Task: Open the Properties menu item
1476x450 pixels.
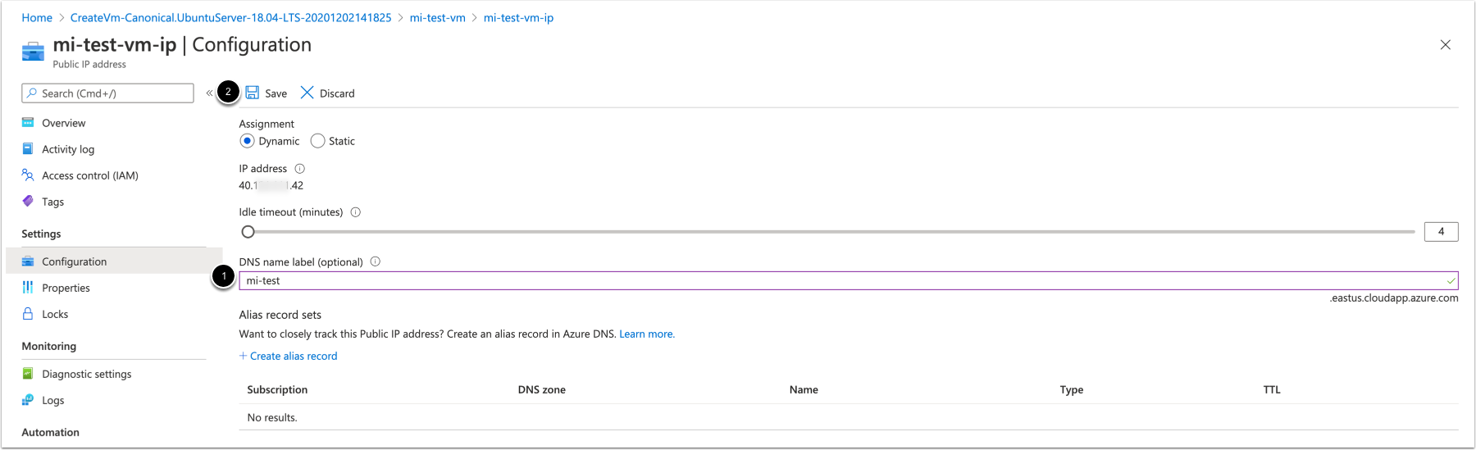Action: [x=66, y=288]
